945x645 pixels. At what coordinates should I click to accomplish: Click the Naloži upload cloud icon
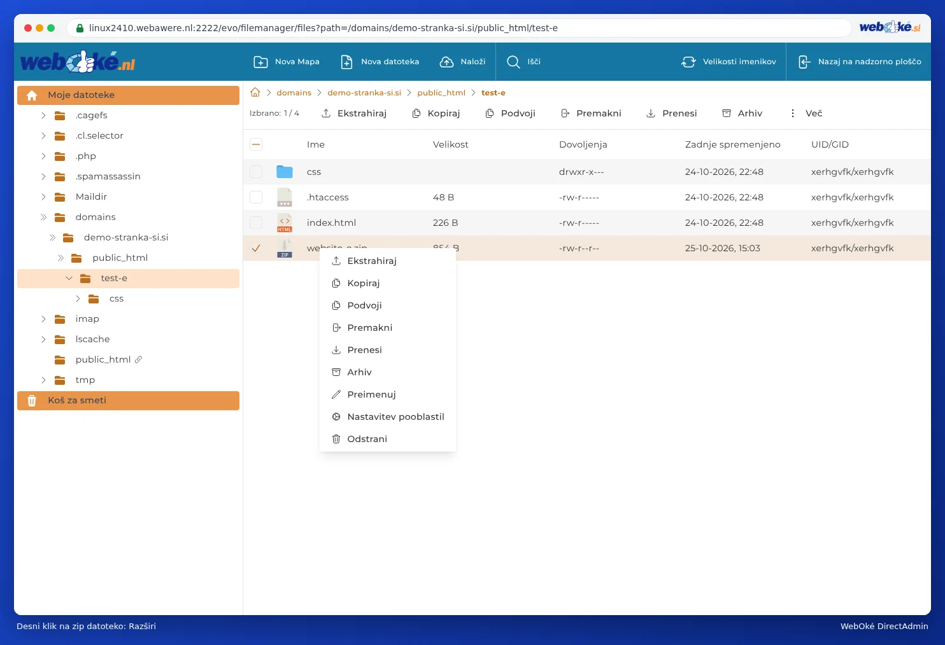447,62
